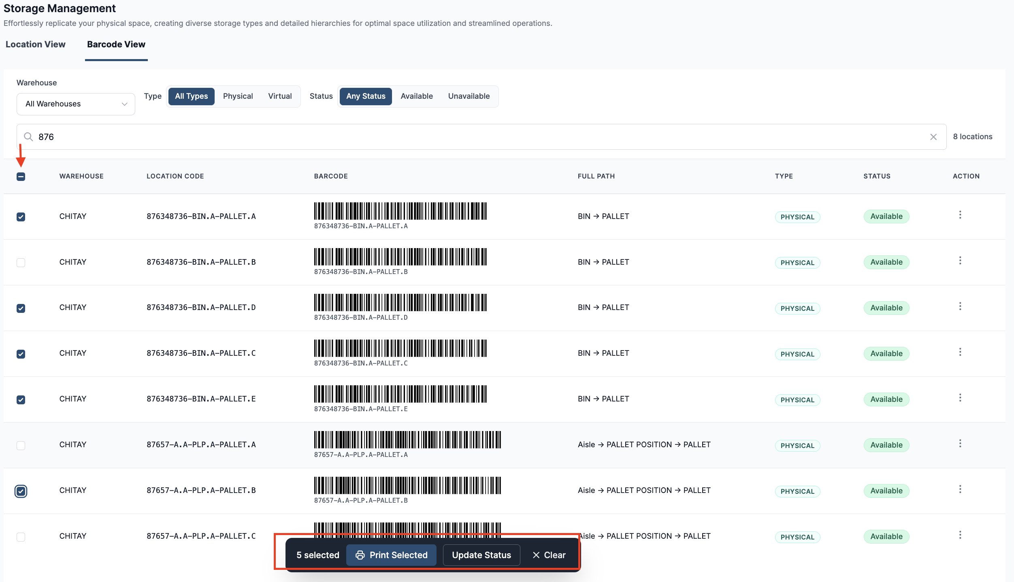Uncheck the 87657-A.A-PLP.A-PALLET.B row checkbox
The image size is (1014, 582).
pyautogui.click(x=21, y=491)
